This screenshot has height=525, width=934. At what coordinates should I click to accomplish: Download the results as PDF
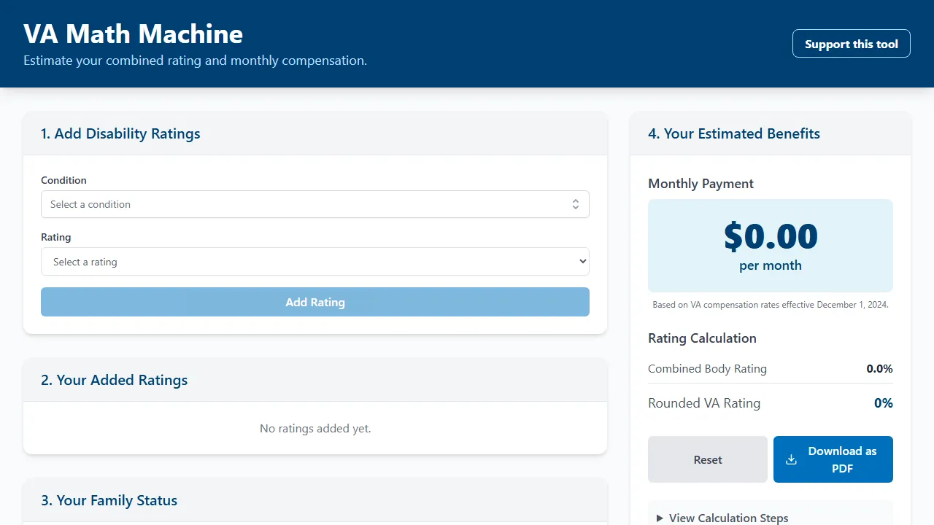click(x=833, y=459)
